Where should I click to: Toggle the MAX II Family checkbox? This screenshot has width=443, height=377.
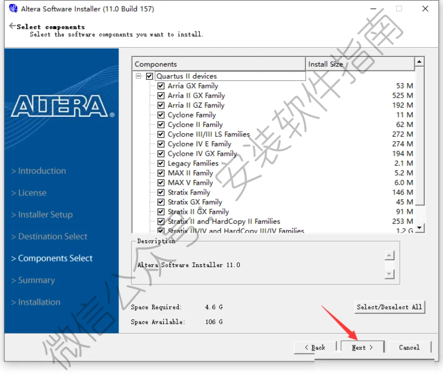point(161,173)
